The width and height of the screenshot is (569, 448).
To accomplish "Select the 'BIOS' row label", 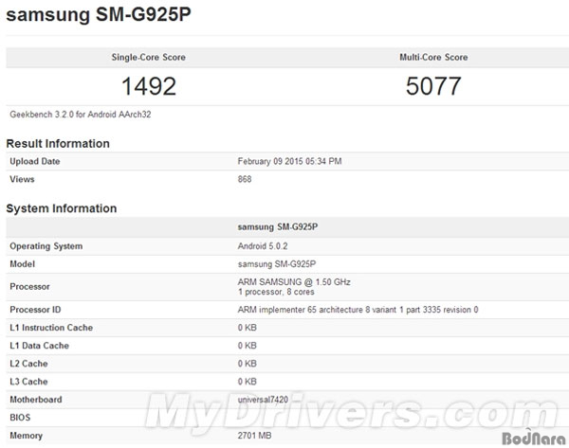I will tap(20, 418).
